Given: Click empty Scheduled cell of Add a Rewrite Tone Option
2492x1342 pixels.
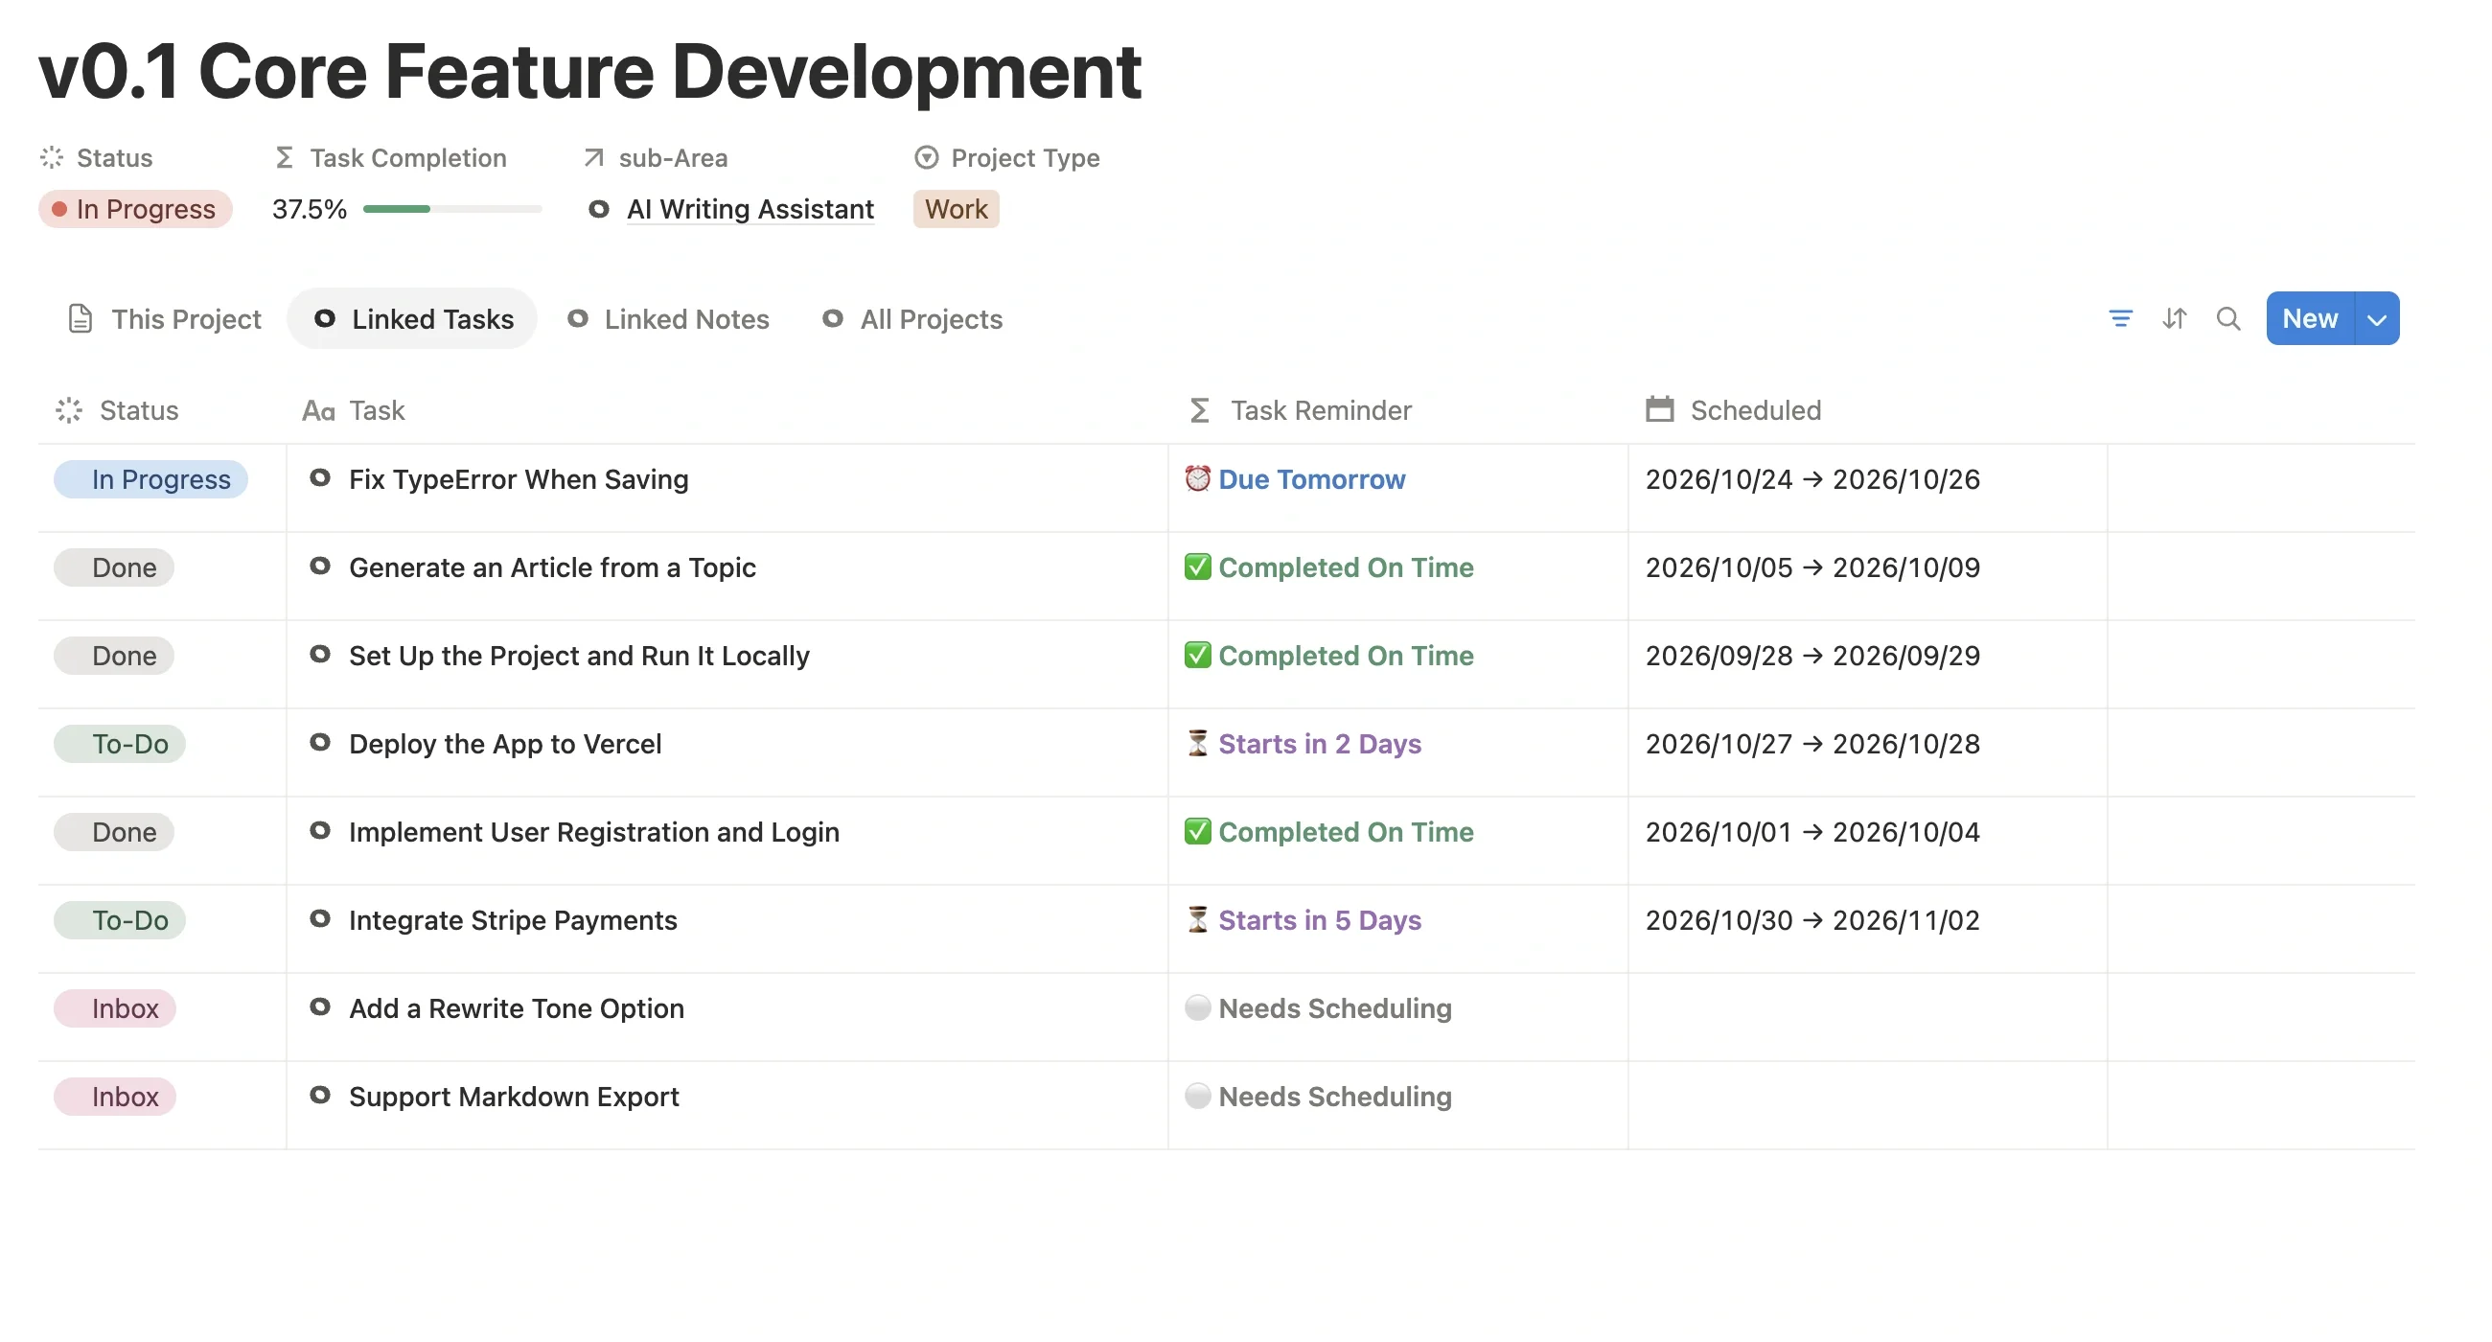Looking at the screenshot, I should [1867, 1017].
